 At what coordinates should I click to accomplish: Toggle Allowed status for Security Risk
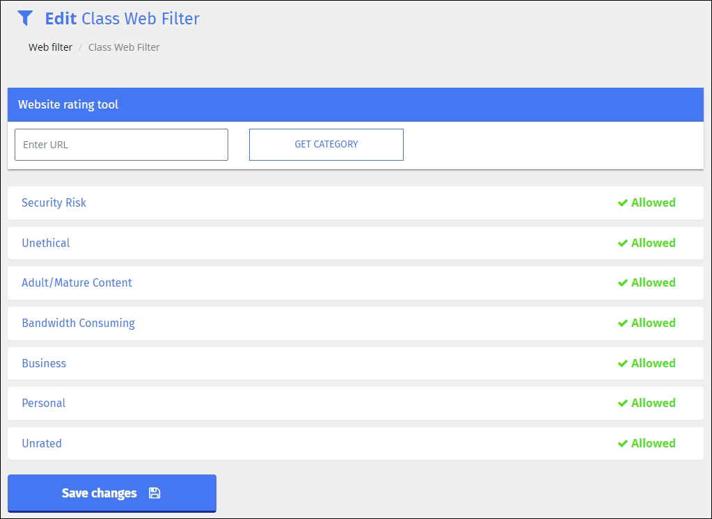[x=647, y=202]
